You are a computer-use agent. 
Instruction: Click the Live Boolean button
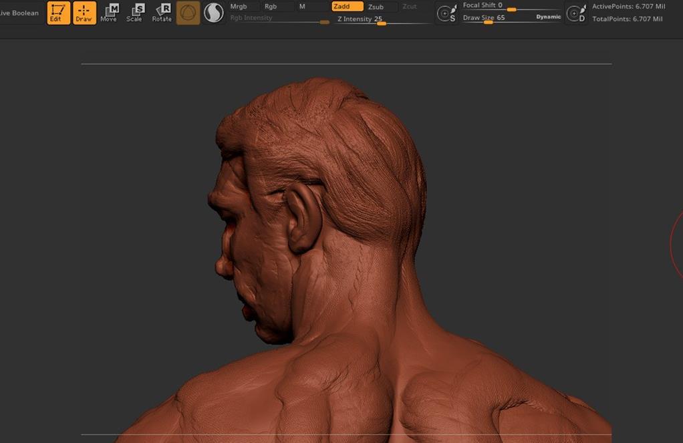point(19,13)
